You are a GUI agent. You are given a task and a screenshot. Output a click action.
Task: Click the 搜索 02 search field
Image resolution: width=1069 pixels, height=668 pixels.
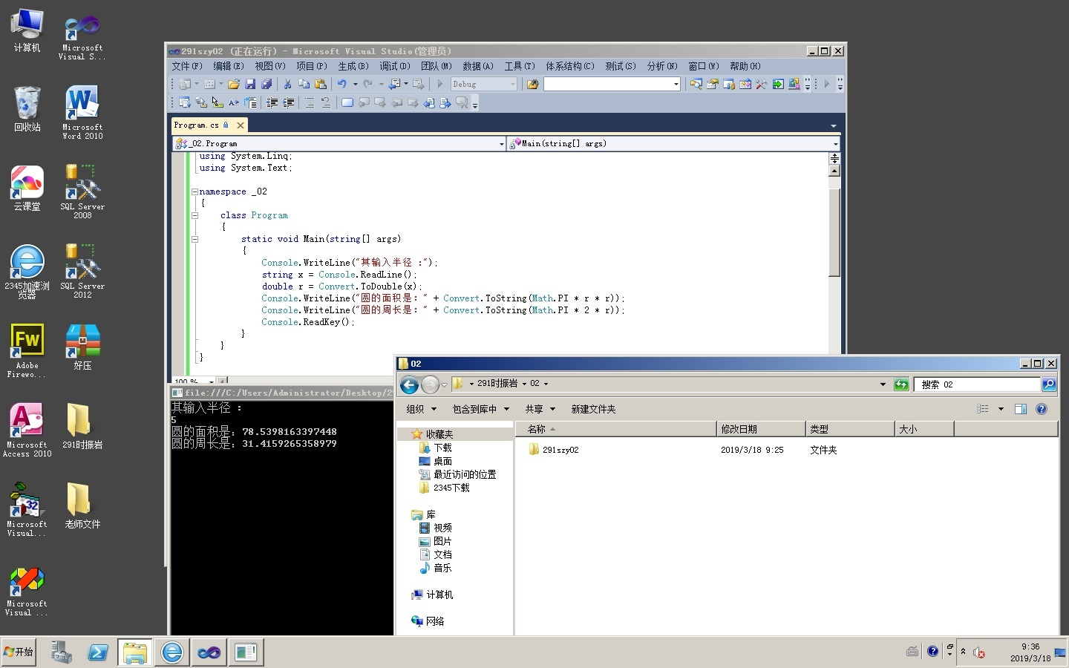[977, 384]
